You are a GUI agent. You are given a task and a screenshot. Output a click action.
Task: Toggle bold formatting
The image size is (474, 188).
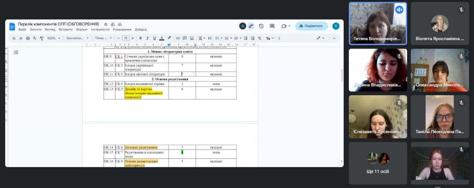pyautogui.click(x=140, y=38)
